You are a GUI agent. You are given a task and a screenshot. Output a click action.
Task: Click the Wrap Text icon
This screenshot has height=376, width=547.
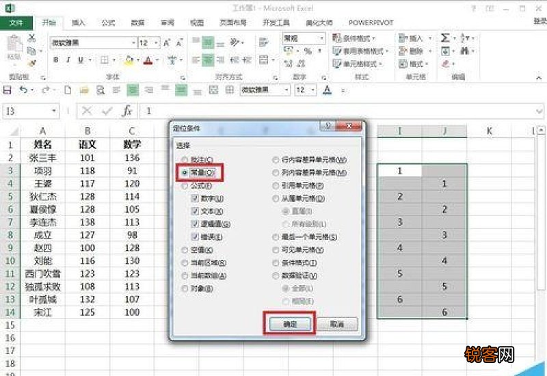tap(263, 42)
